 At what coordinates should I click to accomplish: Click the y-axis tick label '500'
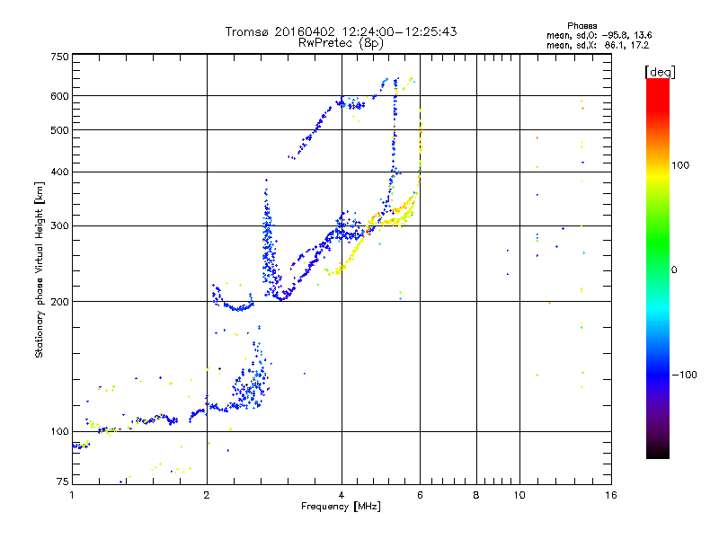coord(59,130)
